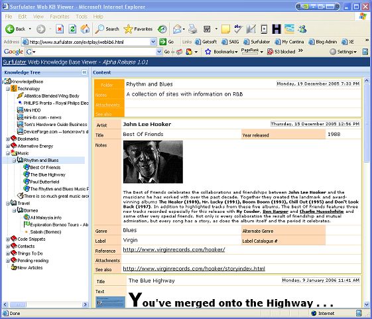Open the Back button history dropdown
The height and width of the screenshot is (319, 372).
click(x=30, y=29)
